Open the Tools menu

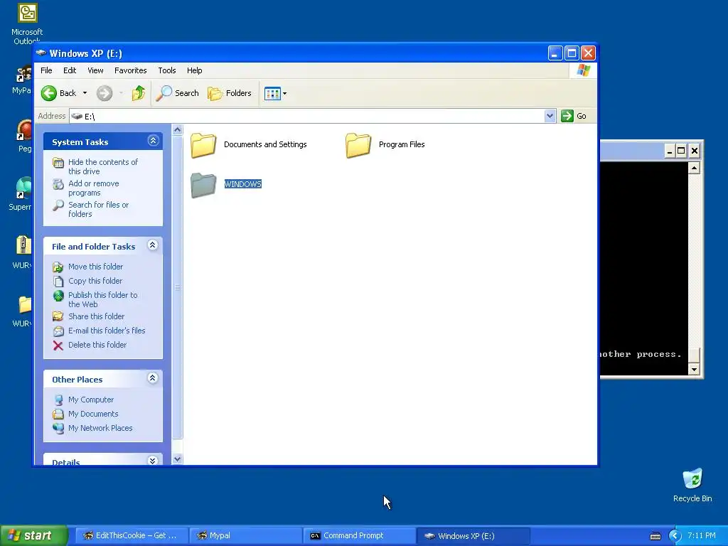[x=166, y=70]
